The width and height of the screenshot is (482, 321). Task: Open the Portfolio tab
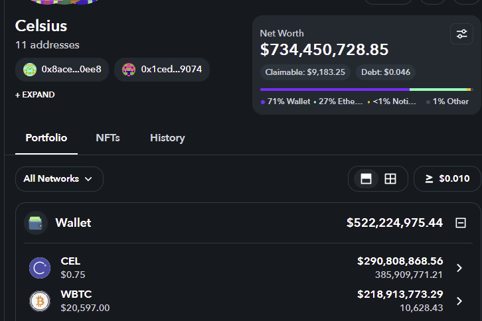[46, 138]
